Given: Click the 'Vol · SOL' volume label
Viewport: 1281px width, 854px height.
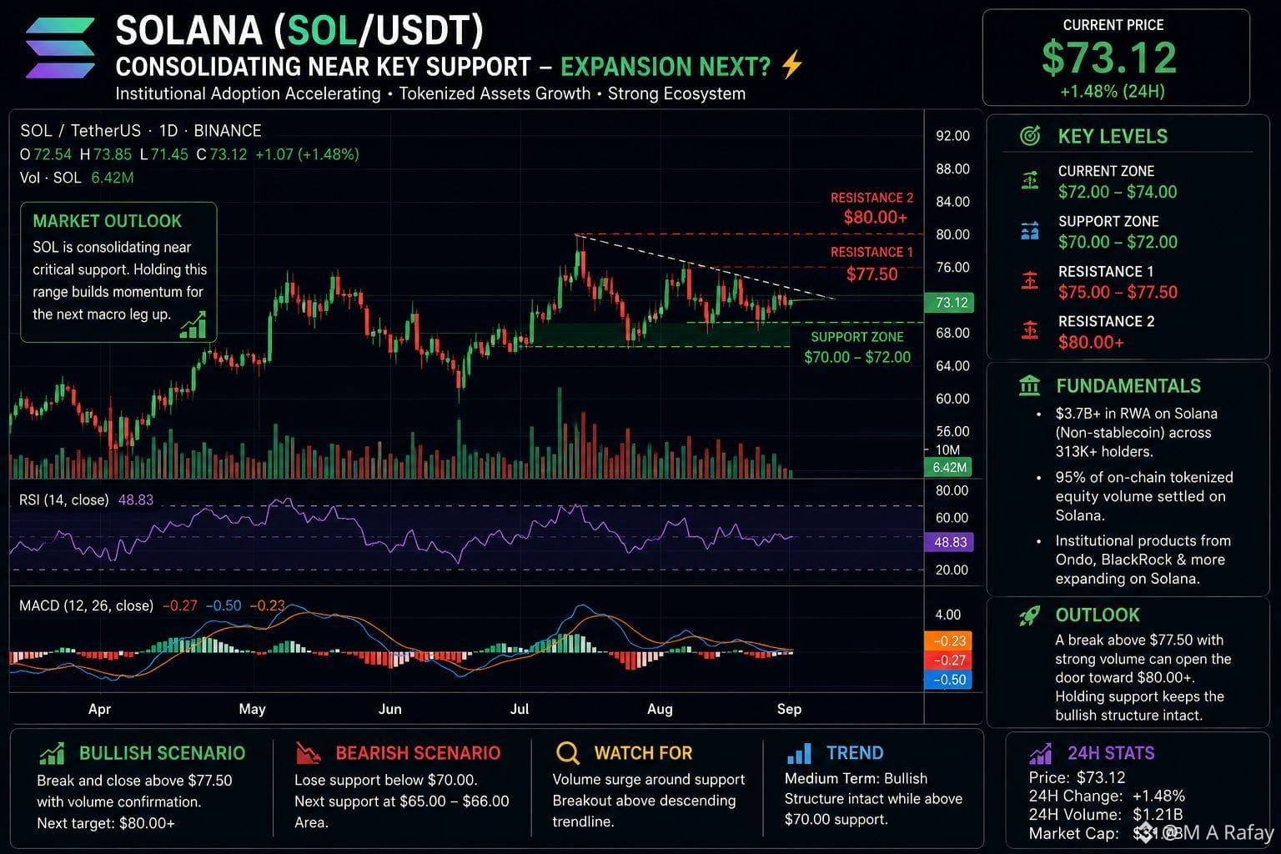Looking at the screenshot, I should tap(51, 178).
